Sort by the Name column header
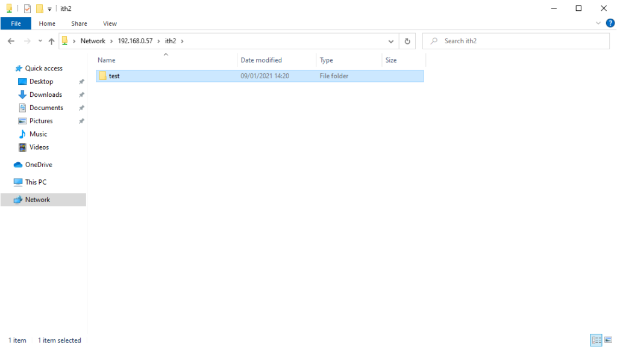Image resolution: width=617 pixels, height=347 pixels. [x=106, y=60]
